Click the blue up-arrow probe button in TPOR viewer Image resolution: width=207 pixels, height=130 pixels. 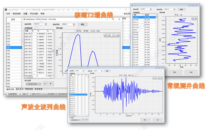[x=45, y=84]
